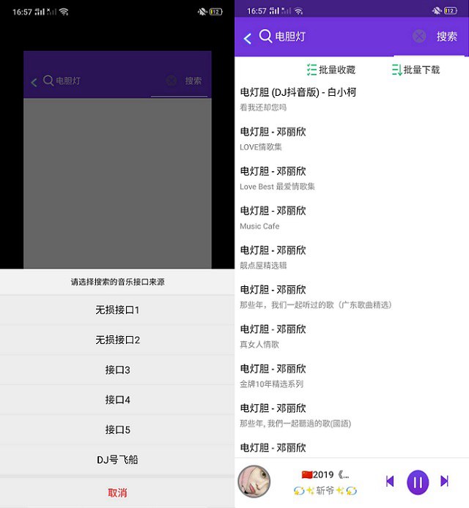Pause playback with the purple round button
The height and width of the screenshot is (508, 469).
coord(418,482)
